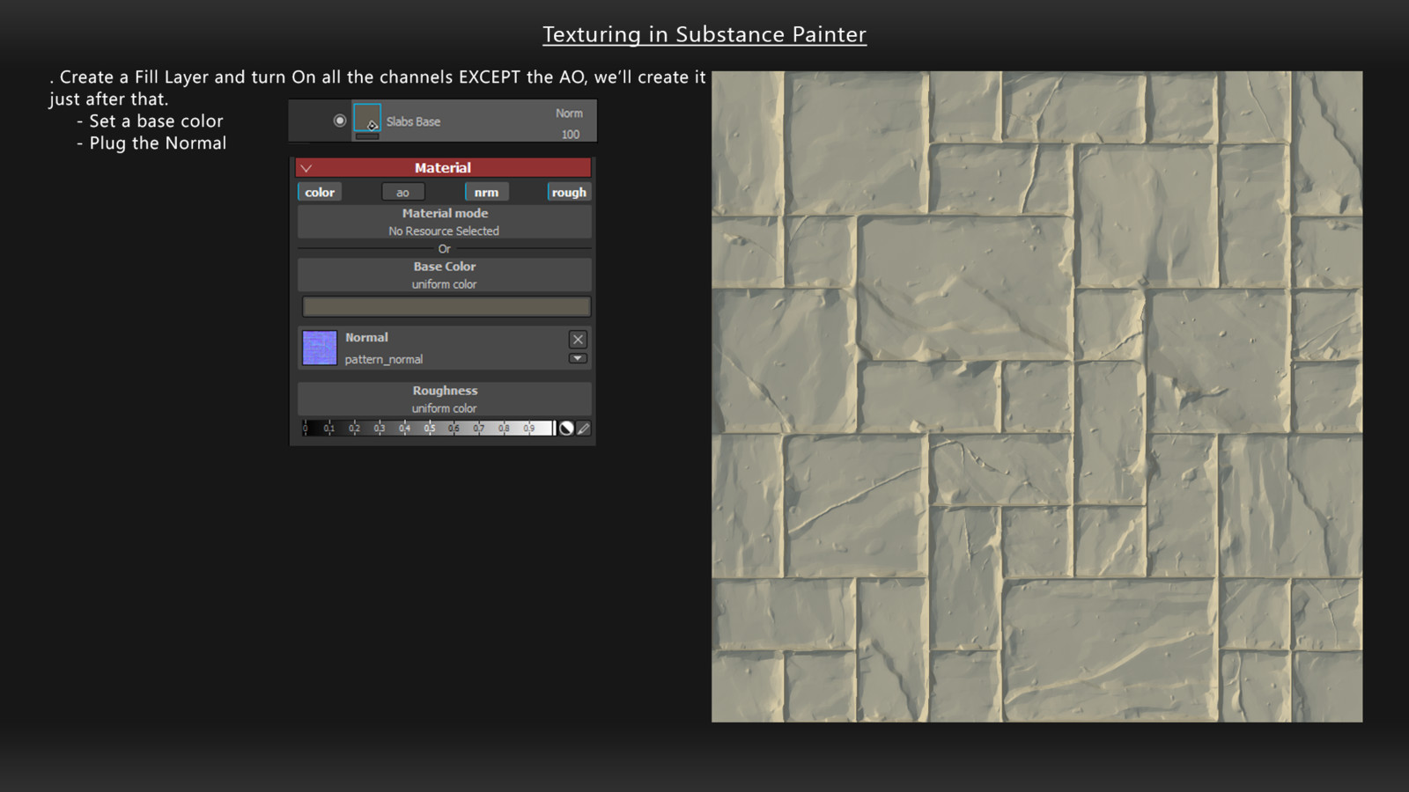Click the 'Plug the Normal' text

158,143
